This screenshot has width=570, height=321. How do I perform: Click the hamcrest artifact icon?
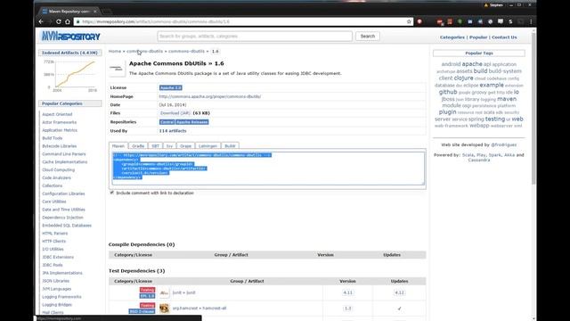pos(164,309)
